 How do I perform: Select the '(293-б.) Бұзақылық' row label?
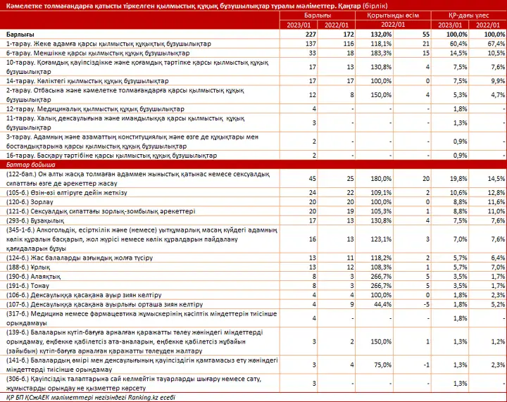pos(33,220)
